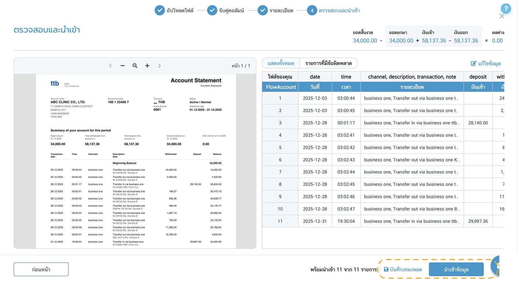
Task: Click time cell 19:30:04
Action: click(x=346, y=221)
